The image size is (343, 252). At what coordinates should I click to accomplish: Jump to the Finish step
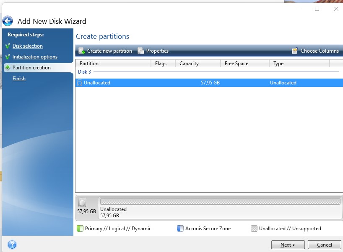click(x=19, y=79)
